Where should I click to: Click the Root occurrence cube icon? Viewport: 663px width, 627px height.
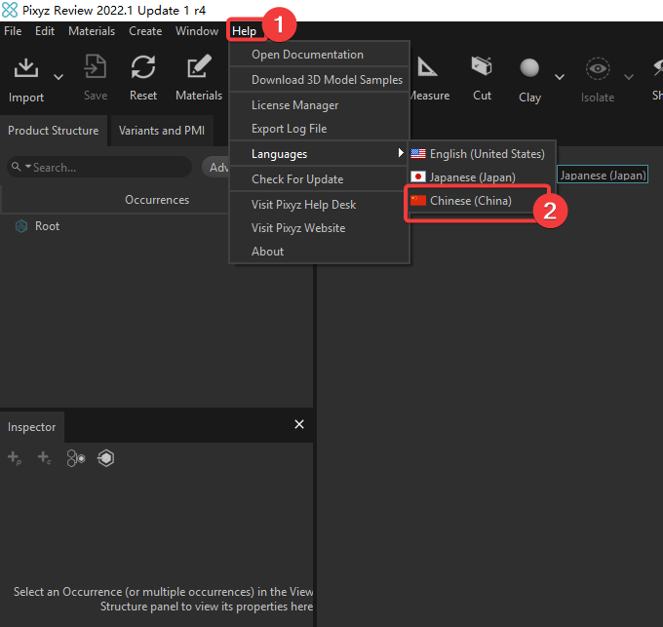click(21, 226)
